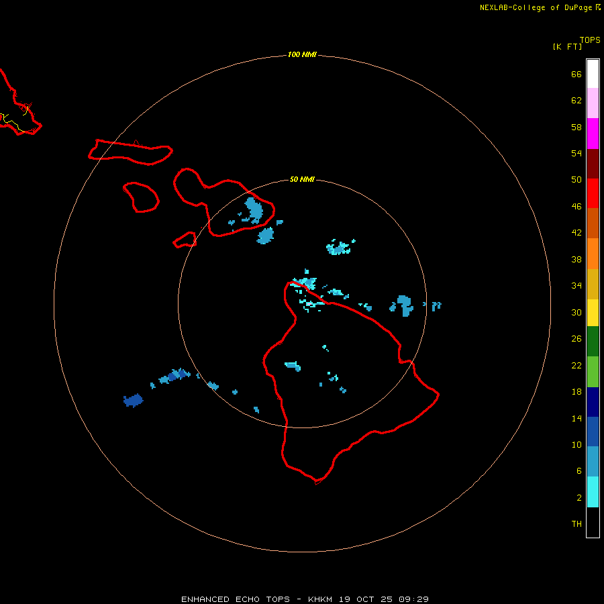The height and width of the screenshot is (604, 604).
Task: Select the "10" legend value
Action: (x=576, y=444)
